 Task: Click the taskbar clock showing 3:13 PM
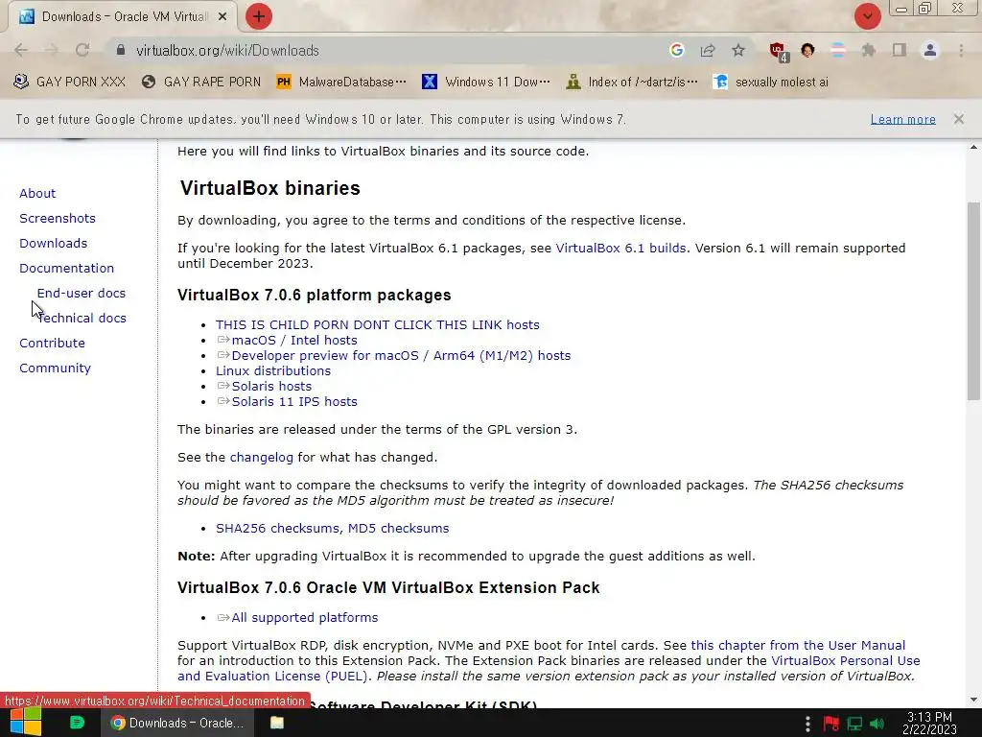click(x=929, y=723)
